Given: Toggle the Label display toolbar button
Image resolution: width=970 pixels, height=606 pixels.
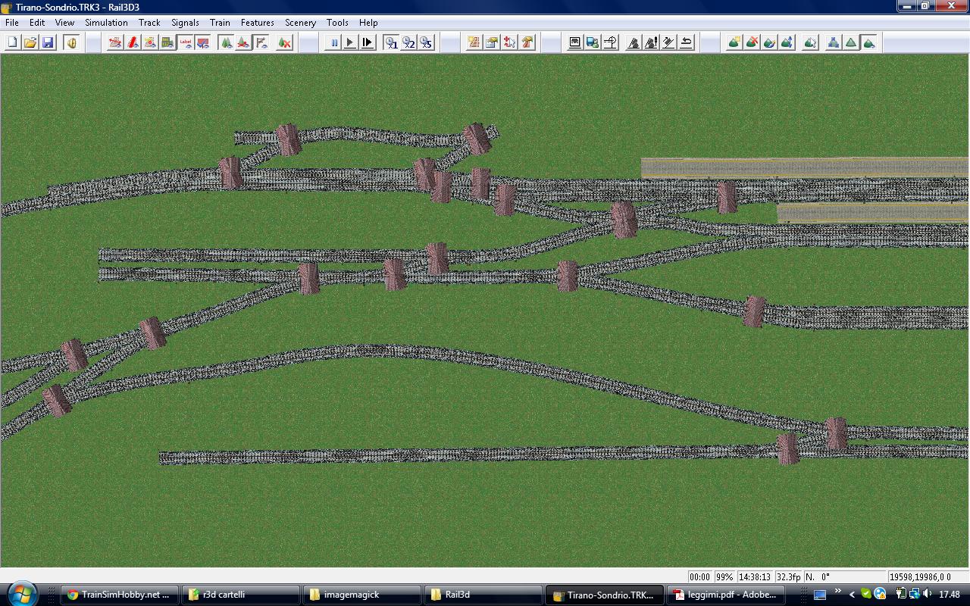Looking at the screenshot, I should coord(186,42).
